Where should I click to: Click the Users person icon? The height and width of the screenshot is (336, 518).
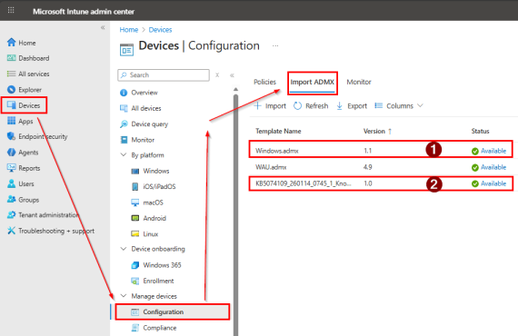point(11,183)
